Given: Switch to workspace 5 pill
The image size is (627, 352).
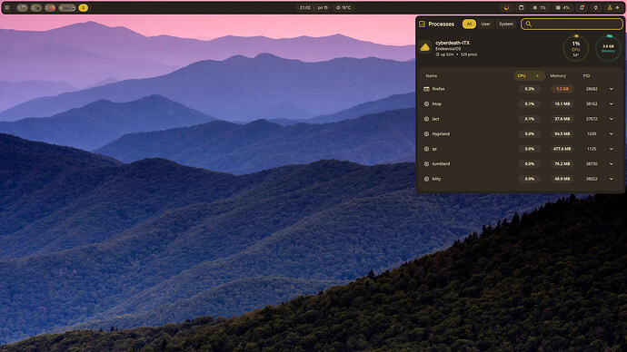Looking at the screenshot, I should click(84, 7).
